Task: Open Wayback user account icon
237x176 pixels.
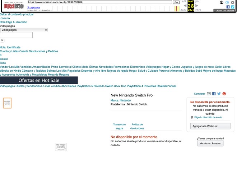Action: click(x=222, y=2)
